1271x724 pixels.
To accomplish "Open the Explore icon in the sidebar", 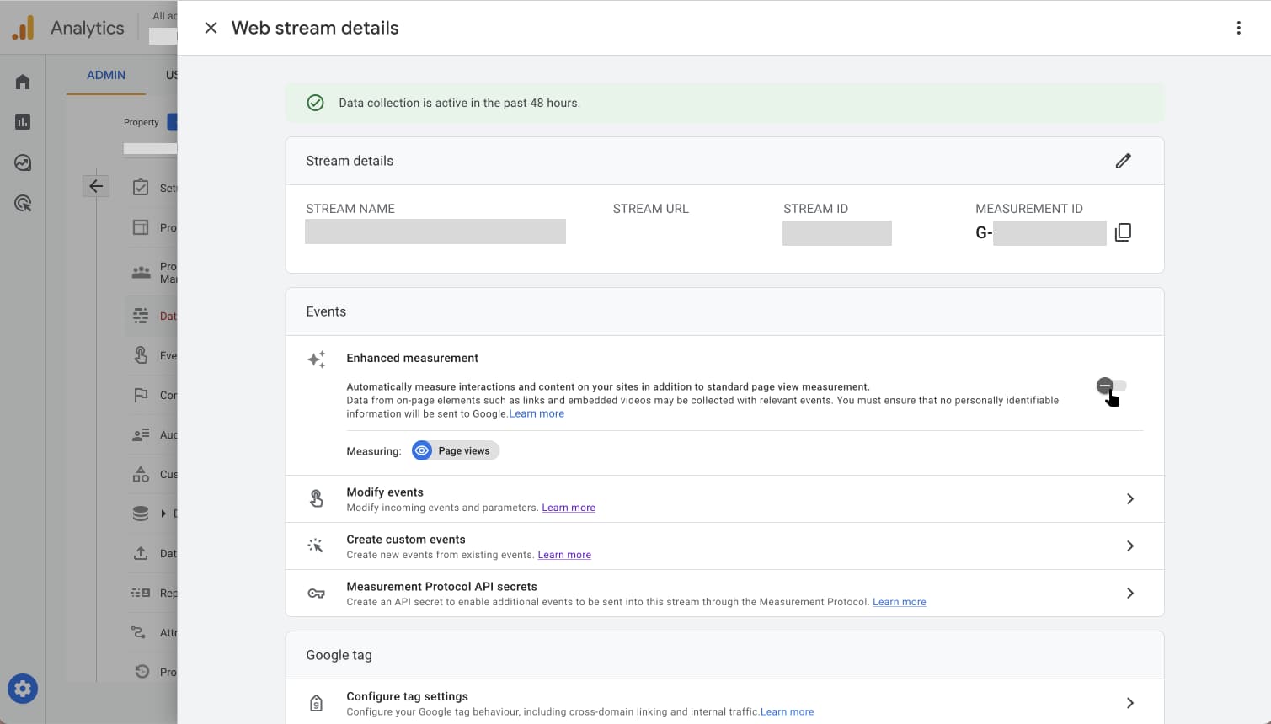I will tap(23, 162).
